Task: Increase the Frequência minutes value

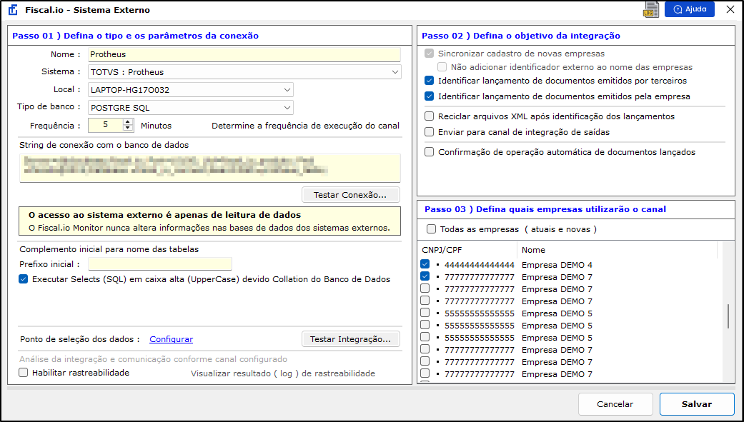Action: point(129,122)
